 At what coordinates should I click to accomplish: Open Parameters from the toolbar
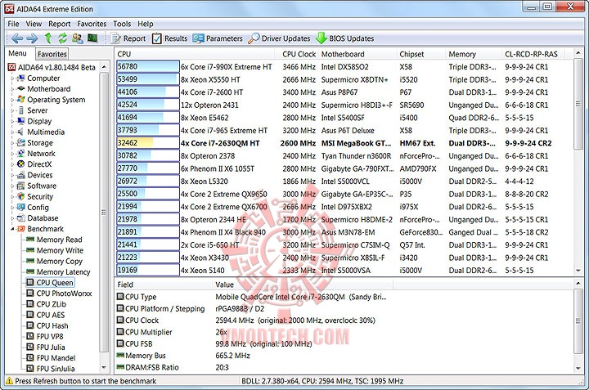pos(218,38)
